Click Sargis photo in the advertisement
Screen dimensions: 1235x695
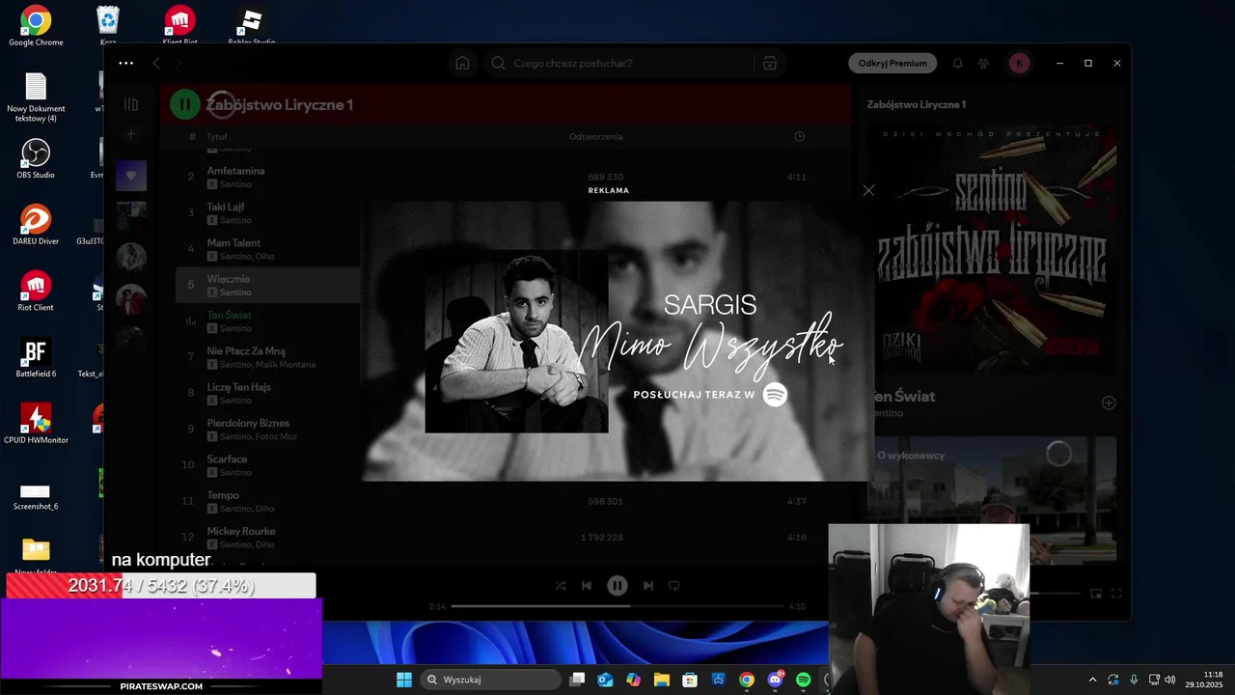coord(516,341)
